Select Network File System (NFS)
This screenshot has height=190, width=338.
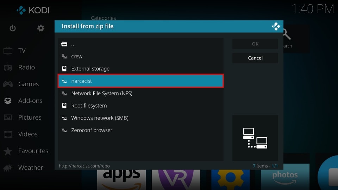coord(140,93)
